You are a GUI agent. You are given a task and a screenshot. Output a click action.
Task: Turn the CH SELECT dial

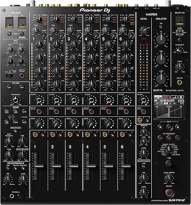click(x=180, y=51)
